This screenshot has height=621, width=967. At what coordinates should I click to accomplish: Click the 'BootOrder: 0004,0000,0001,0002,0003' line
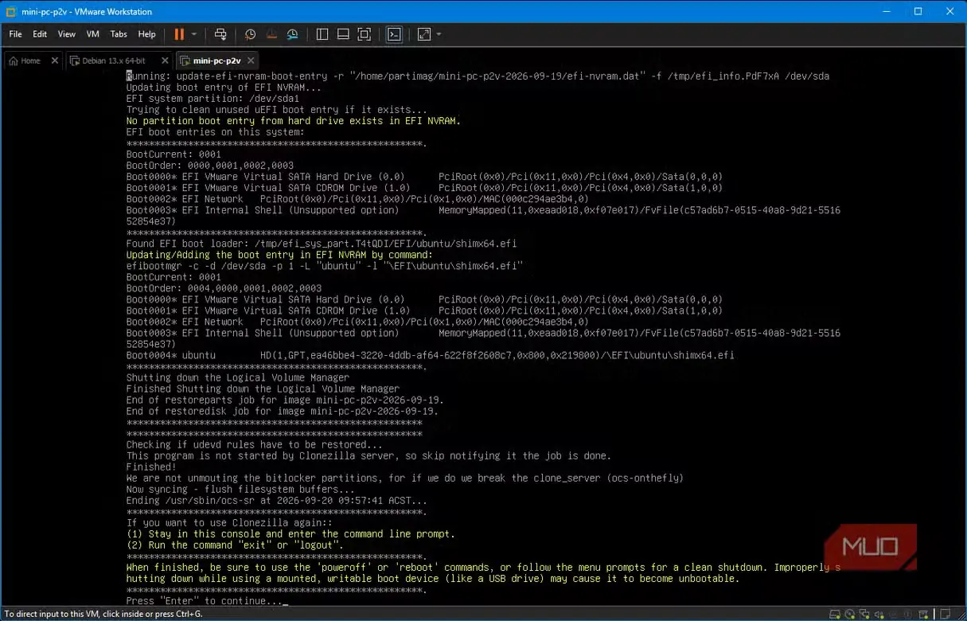[224, 288]
